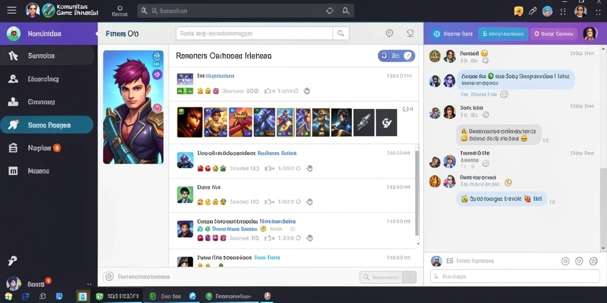The height and width of the screenshot is (303, 607).
Task: Toggle the blue pill switch beside the feed heading
Action: click(397, 56)
